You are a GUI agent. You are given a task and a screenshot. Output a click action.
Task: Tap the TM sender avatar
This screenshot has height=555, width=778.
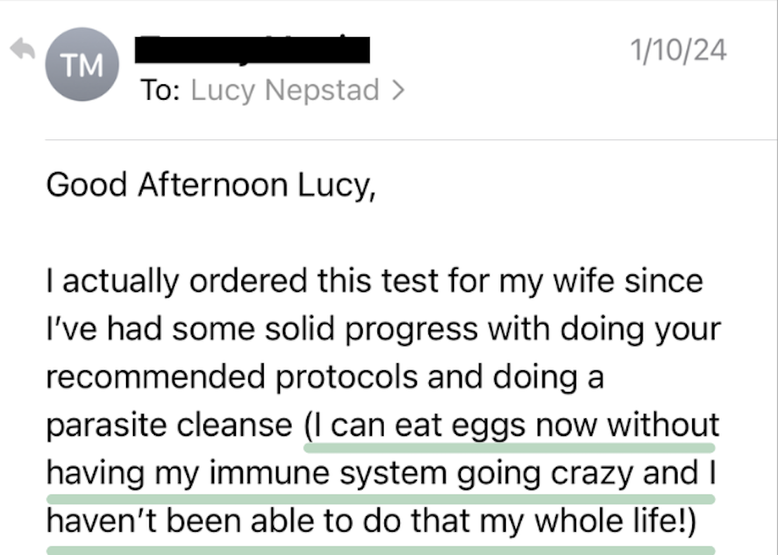point(81,65)
